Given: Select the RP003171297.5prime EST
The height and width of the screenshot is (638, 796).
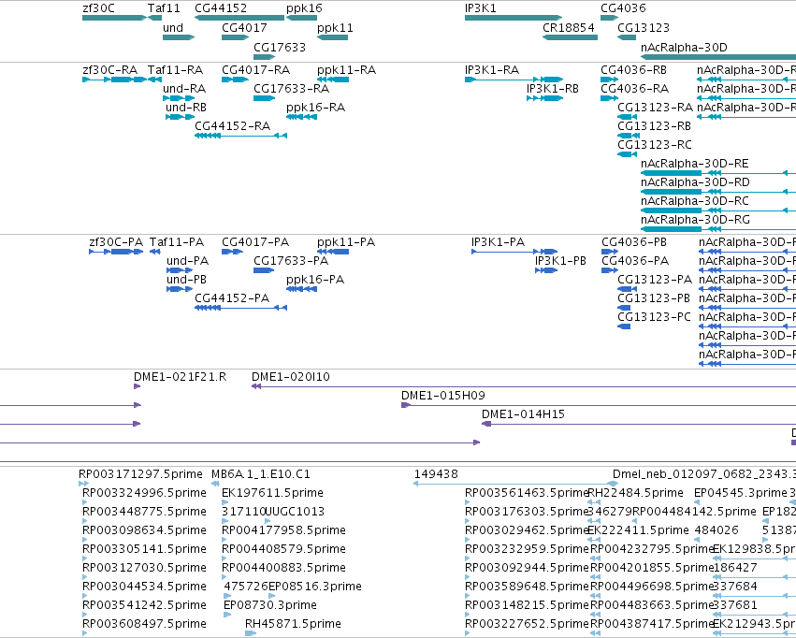Looking at the screenshot, I should tap(84, 485).
